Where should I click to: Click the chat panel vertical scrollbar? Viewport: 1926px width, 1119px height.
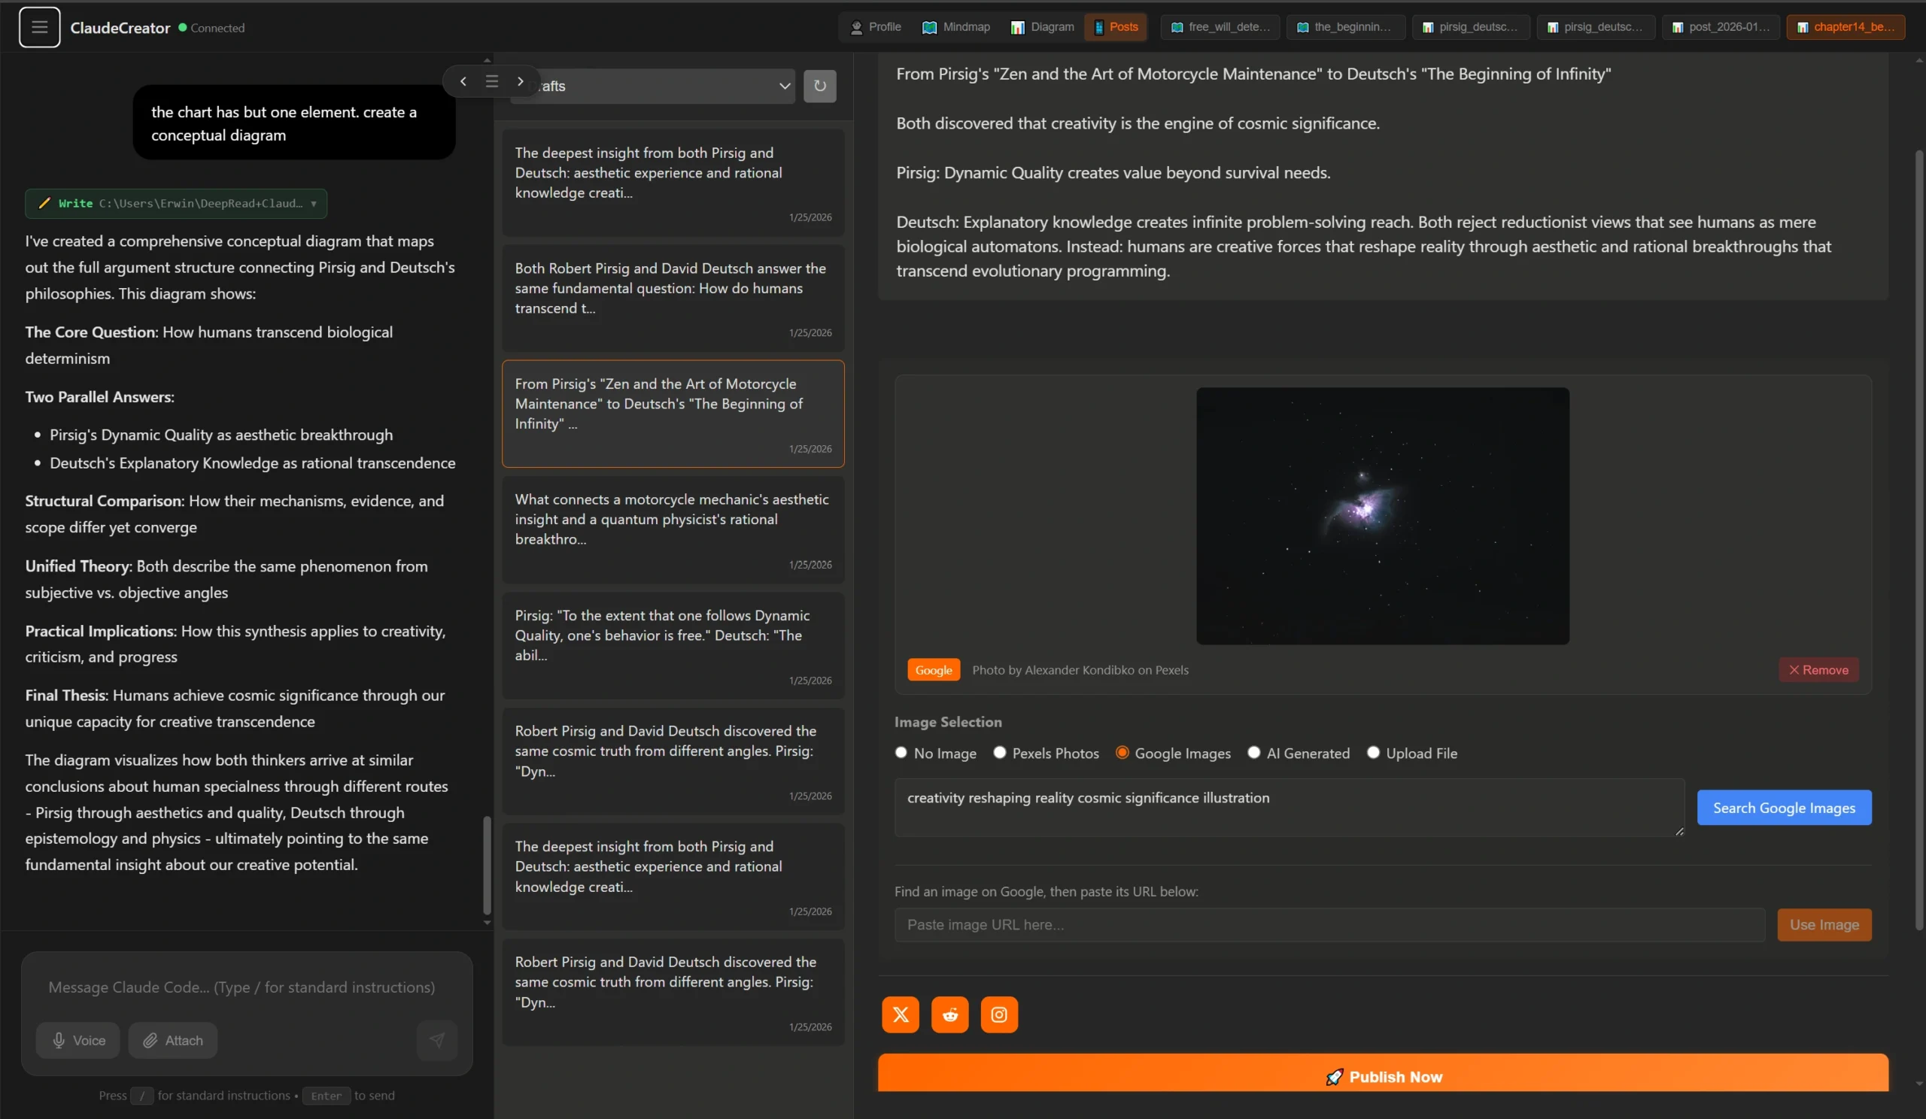click(x=487, y=866)
